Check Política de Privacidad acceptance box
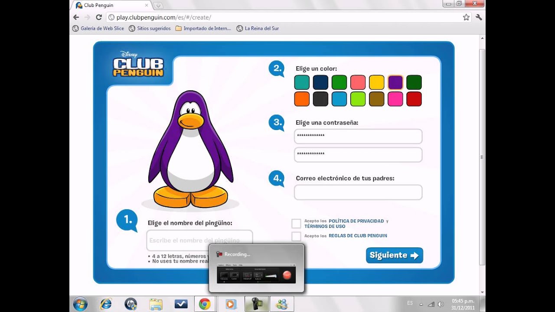 tap(296, 224)
